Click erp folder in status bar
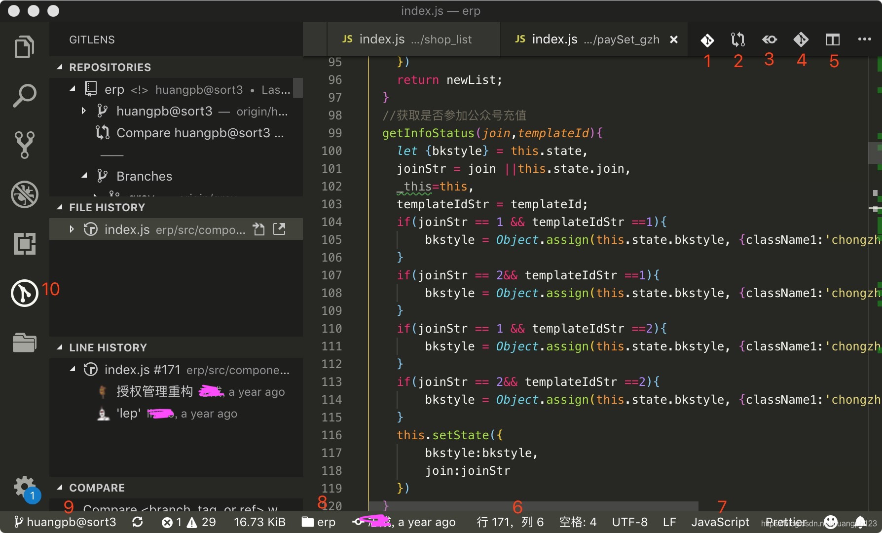The width and height of the screenshot is (882, 533). pos(319,522)
